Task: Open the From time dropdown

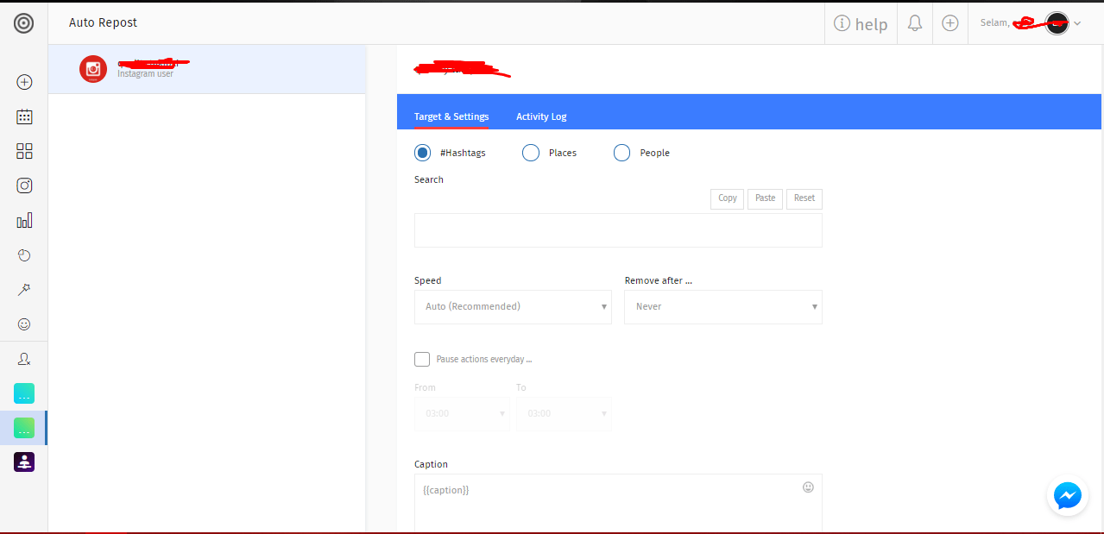Action: [462, 413]
